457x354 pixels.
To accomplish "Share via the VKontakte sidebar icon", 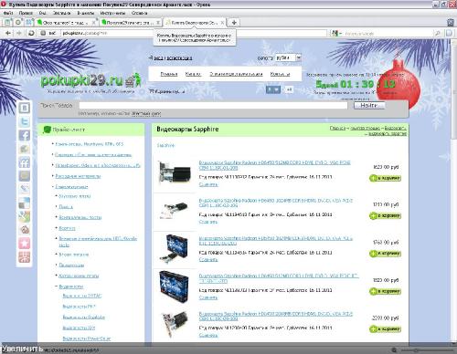I will 25,108.
